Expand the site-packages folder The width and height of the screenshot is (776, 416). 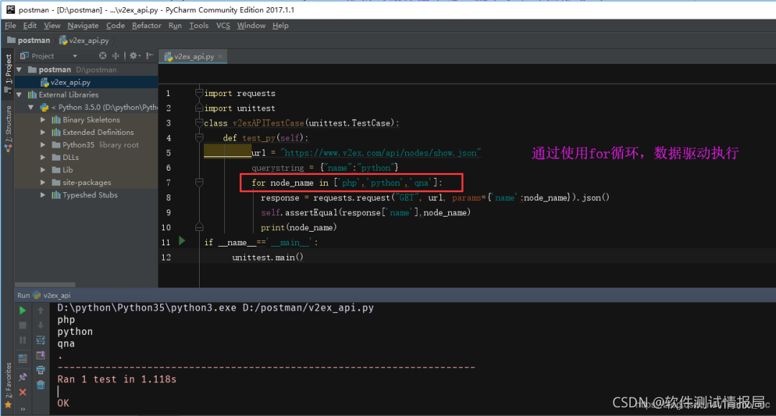(43, 183)
